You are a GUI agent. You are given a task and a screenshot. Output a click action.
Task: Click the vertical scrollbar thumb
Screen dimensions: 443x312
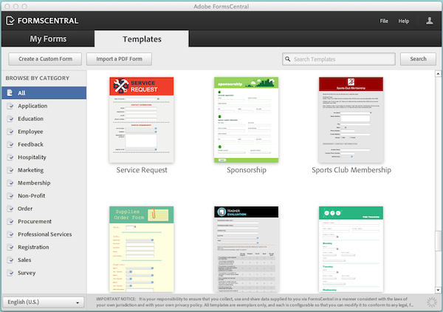coord(438,241)
